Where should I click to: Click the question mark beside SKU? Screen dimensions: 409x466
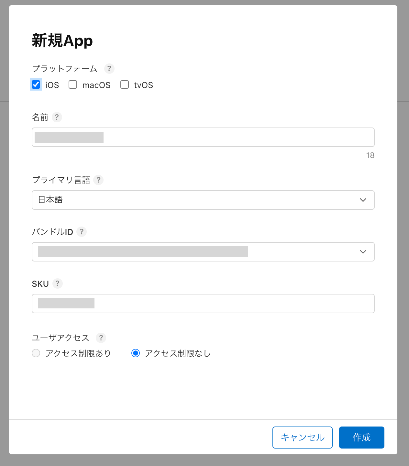click(x=57, y=283)
